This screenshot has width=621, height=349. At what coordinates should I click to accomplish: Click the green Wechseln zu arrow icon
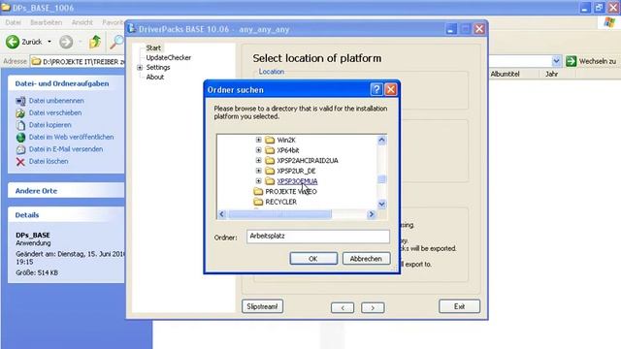click(571, 61)
